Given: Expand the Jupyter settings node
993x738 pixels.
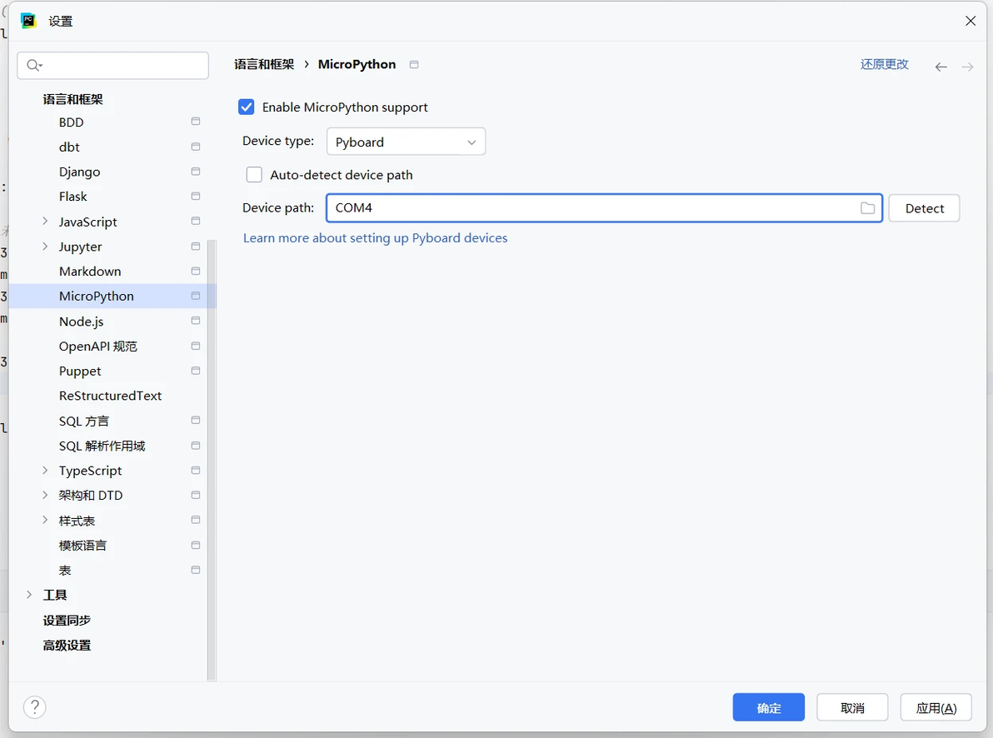Looking at the screenshot, I should pos(45,247).
